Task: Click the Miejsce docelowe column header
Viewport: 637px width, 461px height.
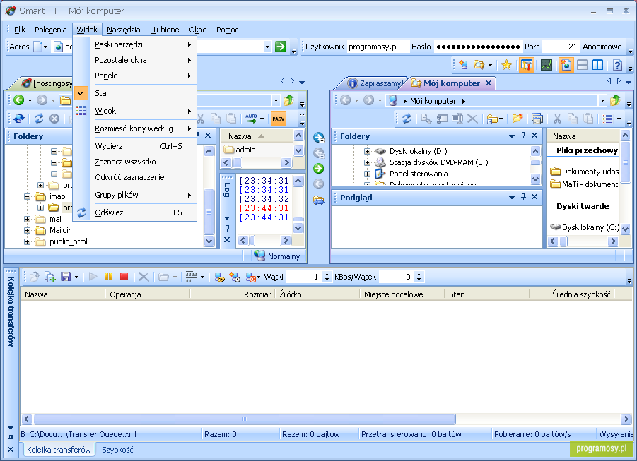Action: click(402, 294)
